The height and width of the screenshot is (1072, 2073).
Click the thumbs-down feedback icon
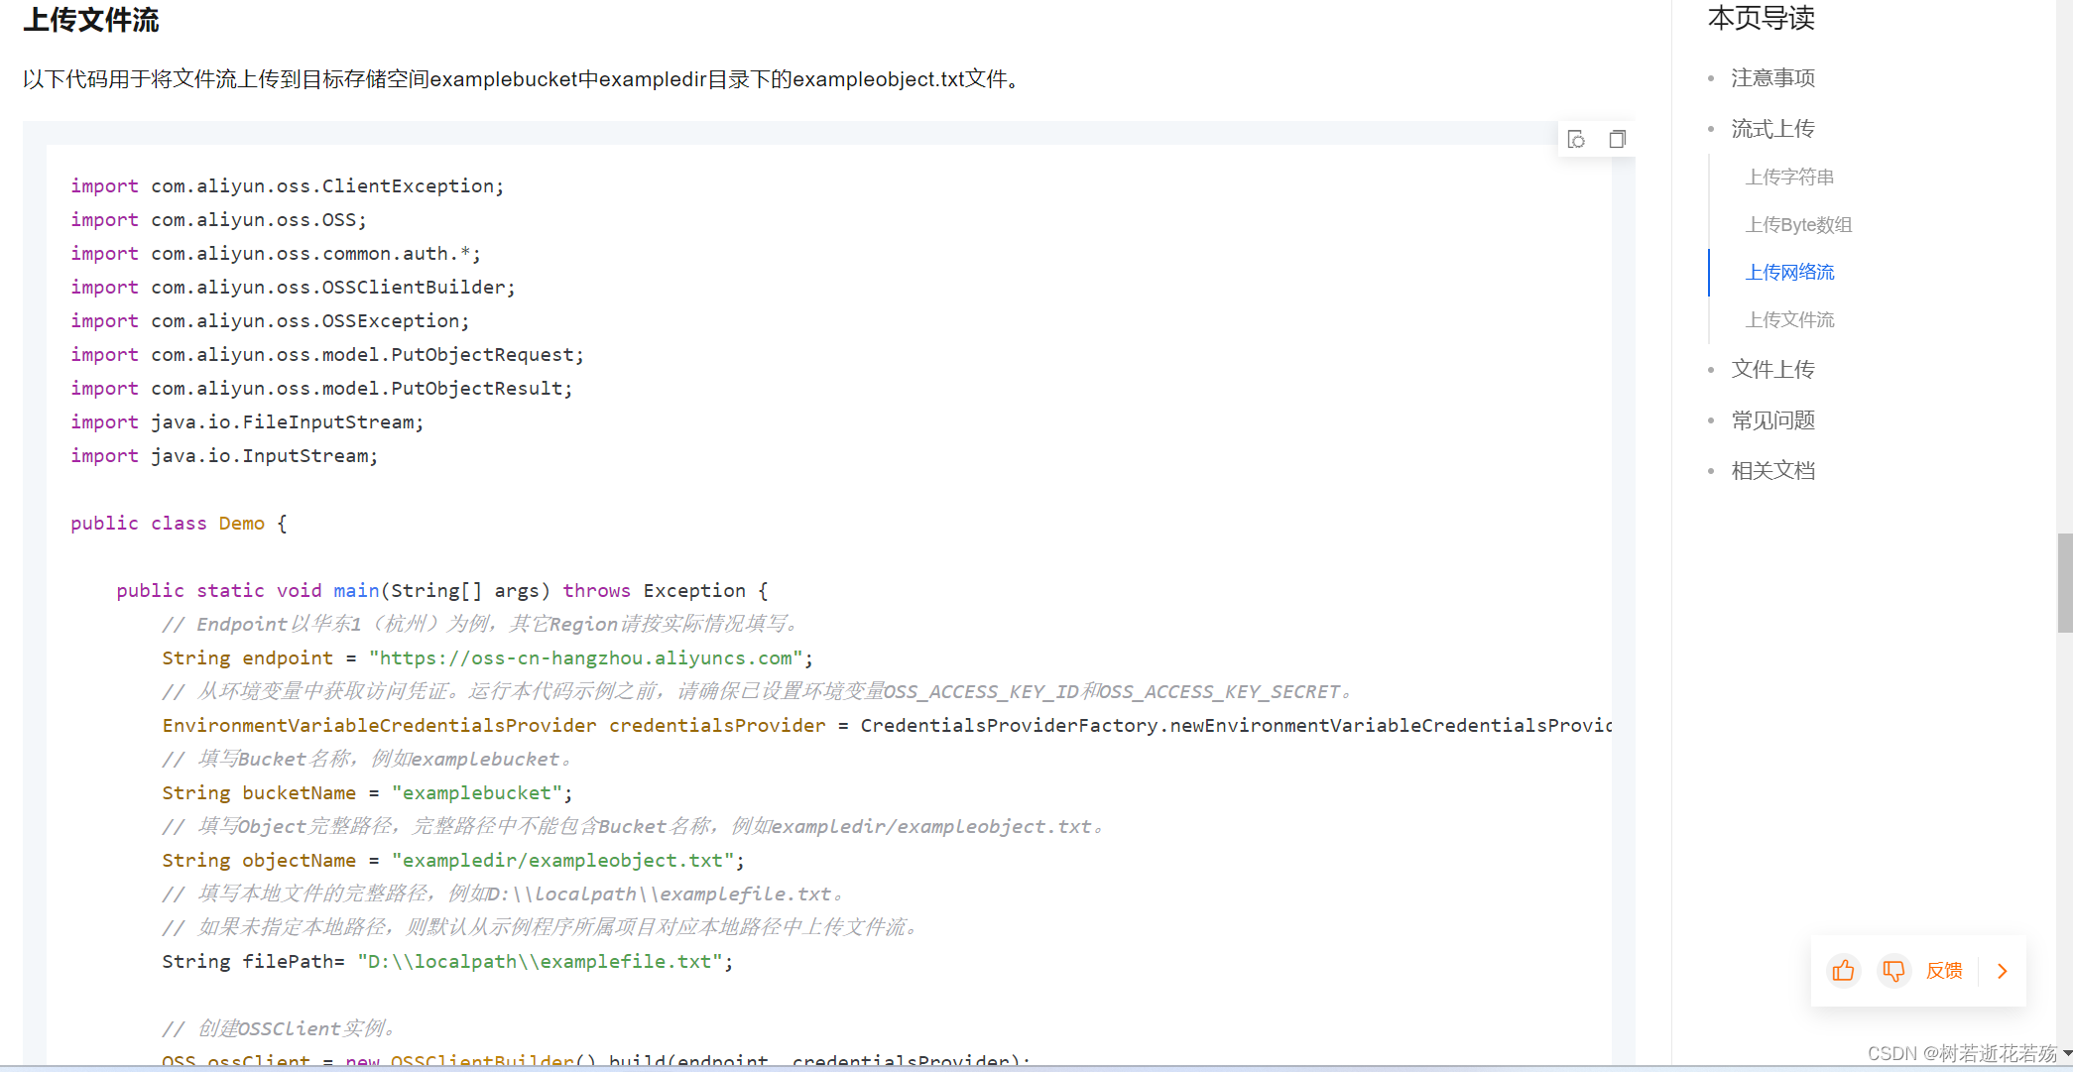(1893, 971)
